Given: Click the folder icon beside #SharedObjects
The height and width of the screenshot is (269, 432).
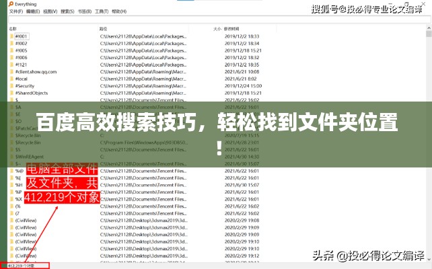Looking at the screenshot, I should 12,93.
